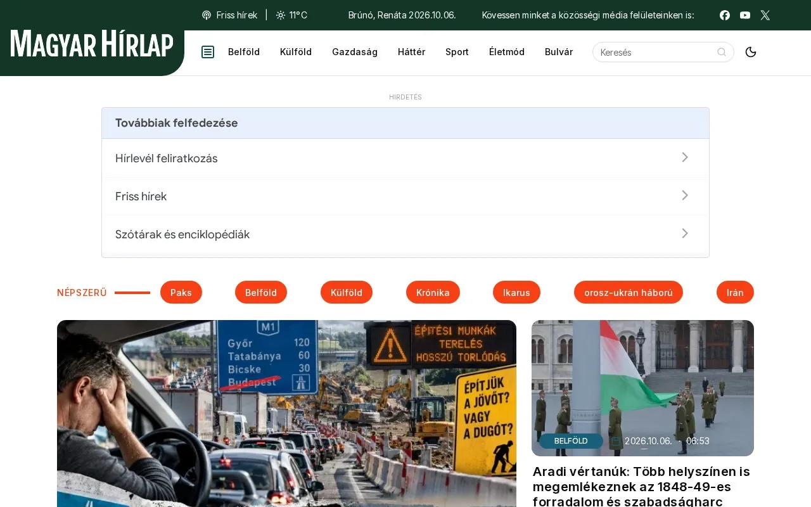Screen dimensions: 811x507
Task: Expand the Szótárak és enciklopédiák row arrow
Action: click(685, 233)
